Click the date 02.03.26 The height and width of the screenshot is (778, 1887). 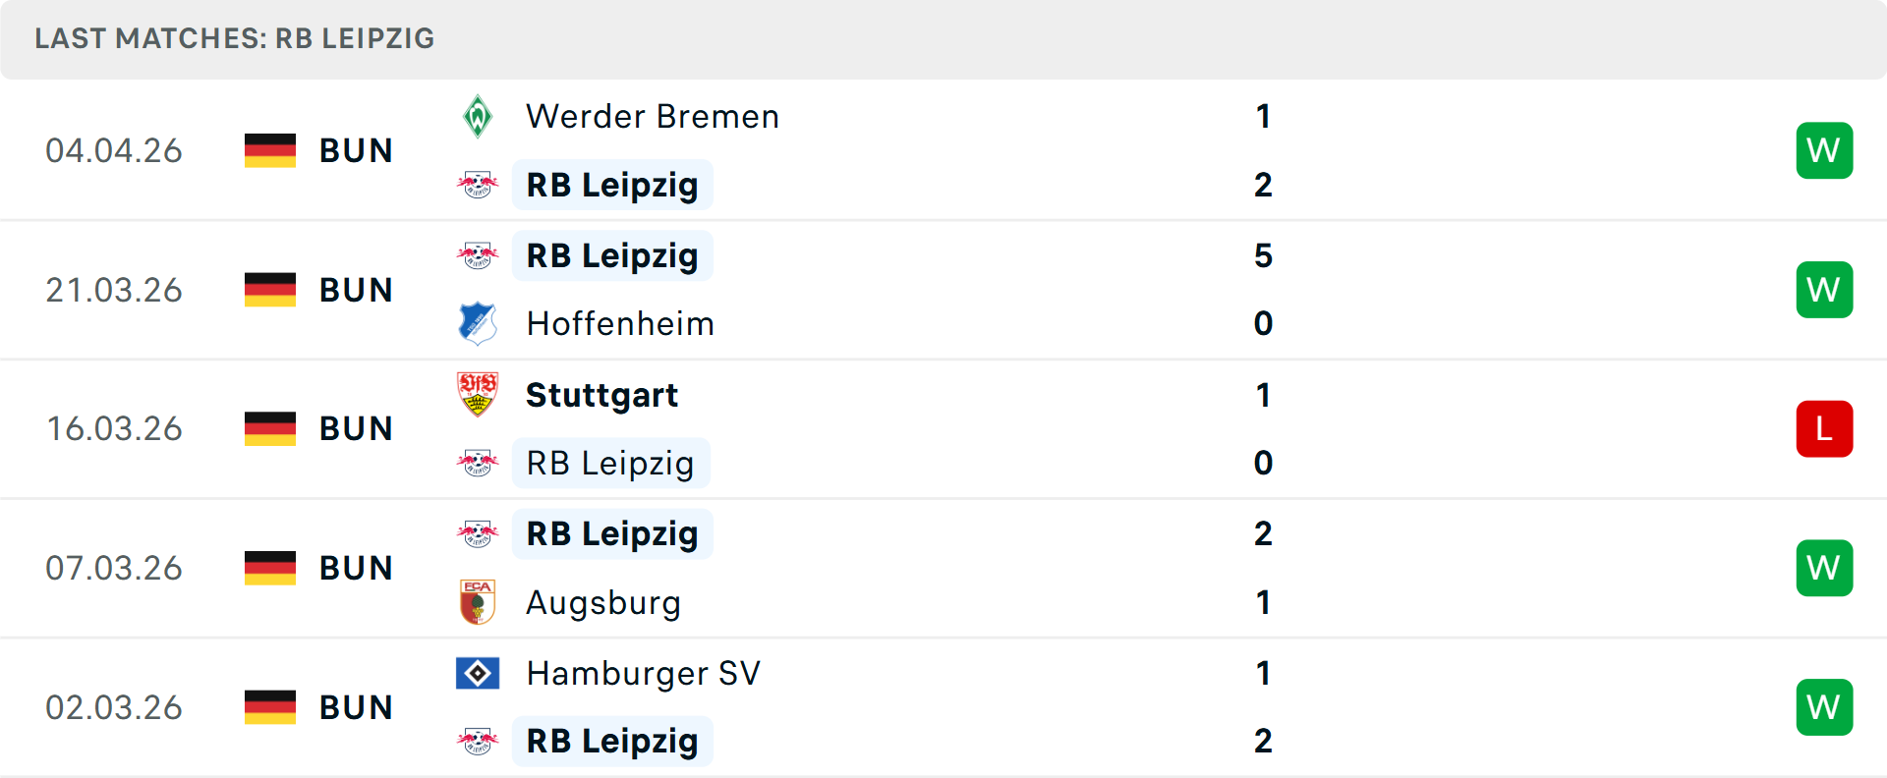[114, 706]
